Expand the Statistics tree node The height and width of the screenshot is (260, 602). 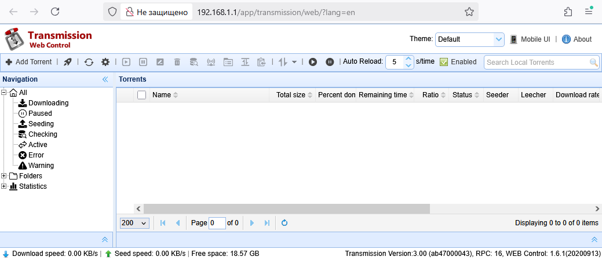pyautogui.click(x=5, y=186)
